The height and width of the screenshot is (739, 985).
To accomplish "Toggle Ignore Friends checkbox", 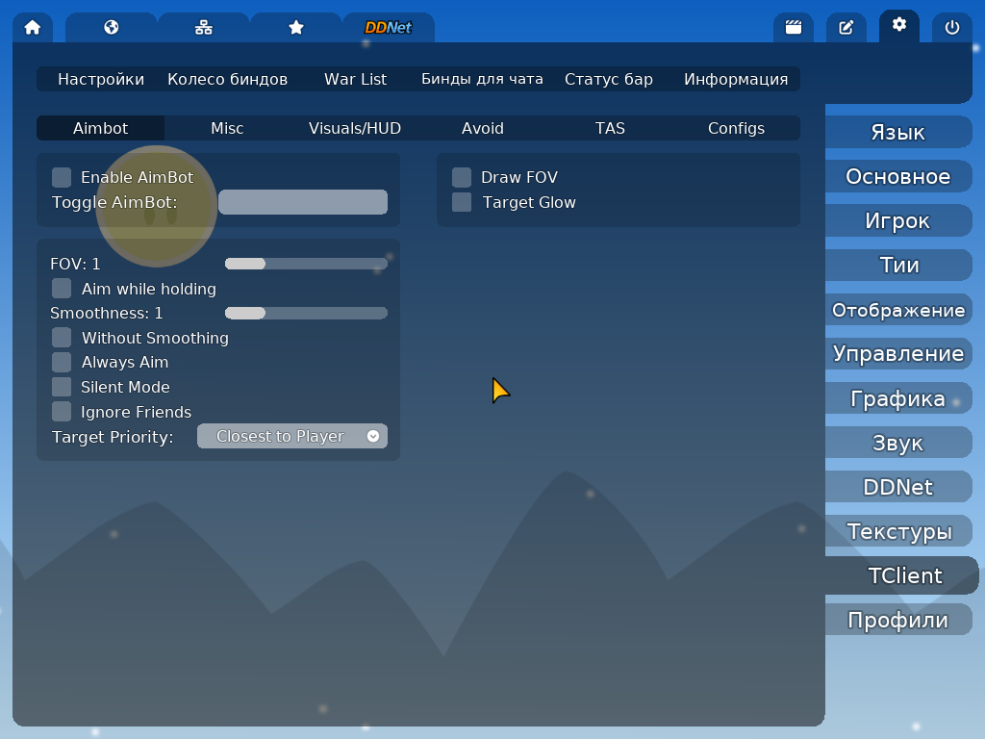I will pyautogui.click(x=62, y=412).
